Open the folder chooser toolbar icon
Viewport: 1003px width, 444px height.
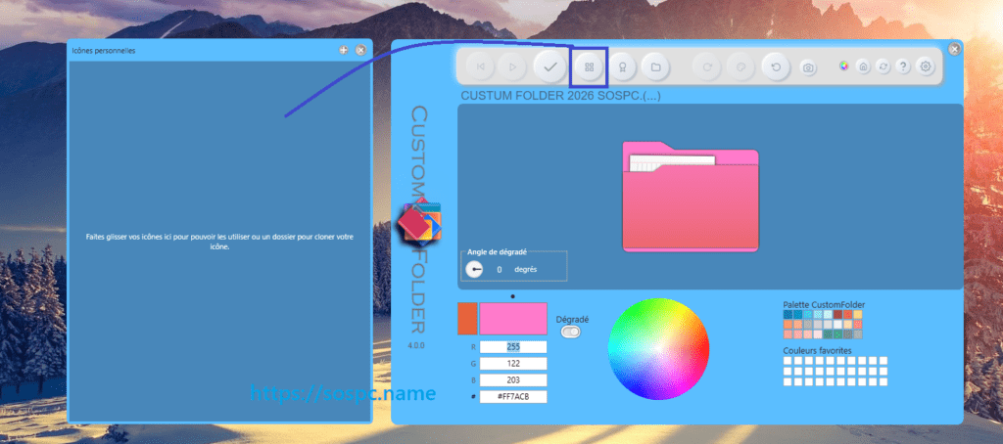coord(655,67)
